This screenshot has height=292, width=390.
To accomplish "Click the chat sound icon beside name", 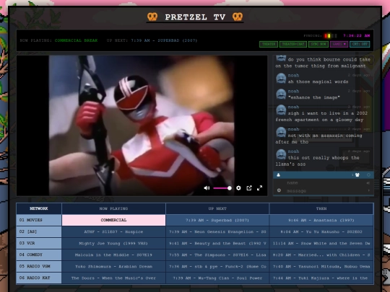I will (x=368, y=183).
